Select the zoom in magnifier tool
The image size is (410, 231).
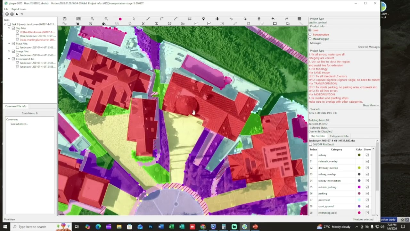click(92, 19)
